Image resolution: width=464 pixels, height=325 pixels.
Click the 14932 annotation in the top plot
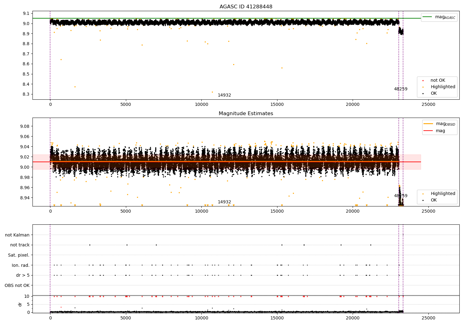click(x=224, y=95)
